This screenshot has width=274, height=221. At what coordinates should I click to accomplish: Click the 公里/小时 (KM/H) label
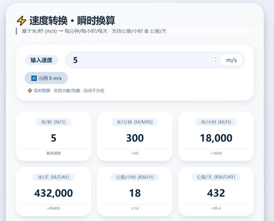tap(135, 177)
